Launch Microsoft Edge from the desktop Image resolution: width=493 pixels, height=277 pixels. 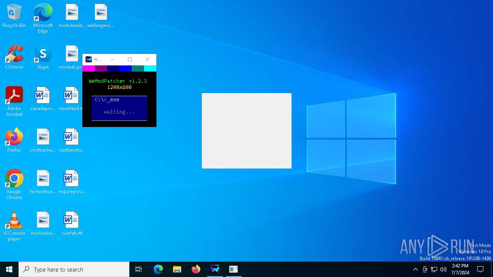(x=43, y=18)
